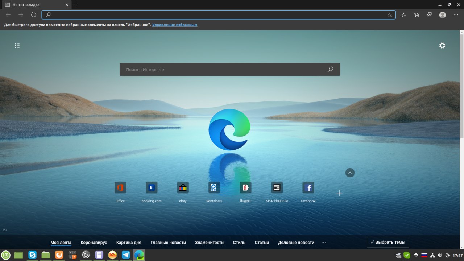Switch to the Картина дня tab

pyautogui.click(x=129, y=243)
